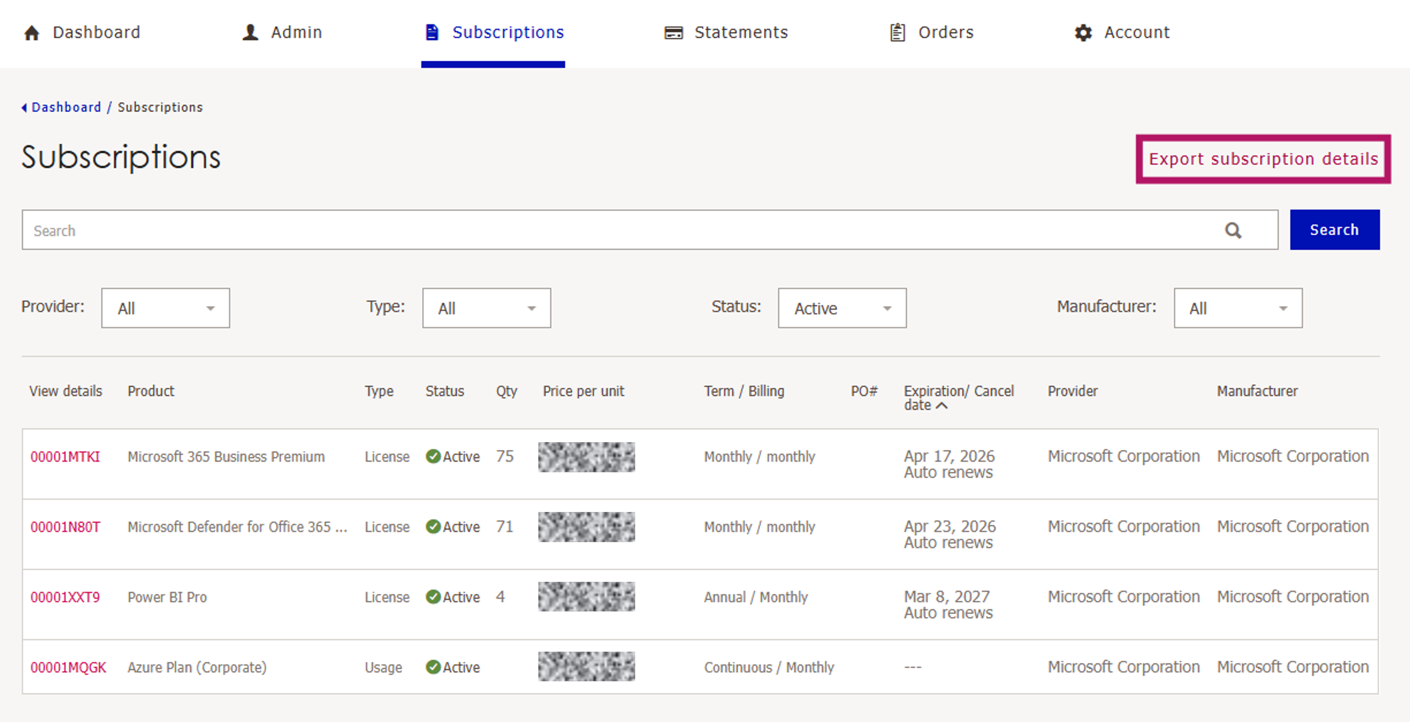Open the Type filter dropdown
The height and width of the screenshot is (722, 1410).
pyautogui.click(x=486, y=308)
